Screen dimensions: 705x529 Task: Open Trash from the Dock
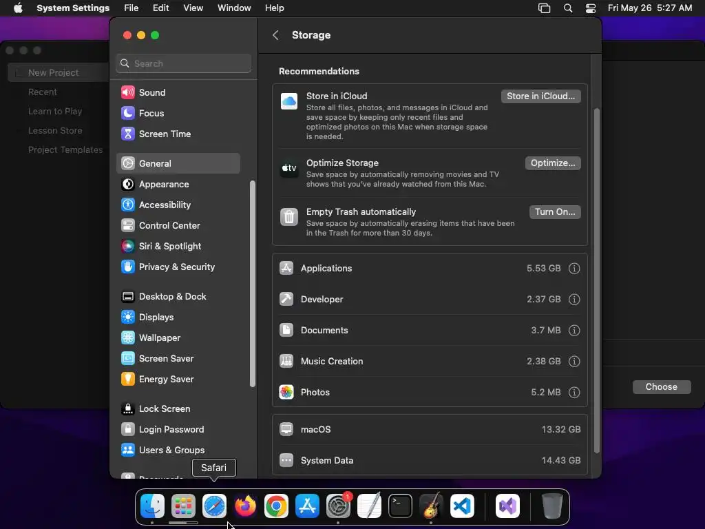(551, 506)
